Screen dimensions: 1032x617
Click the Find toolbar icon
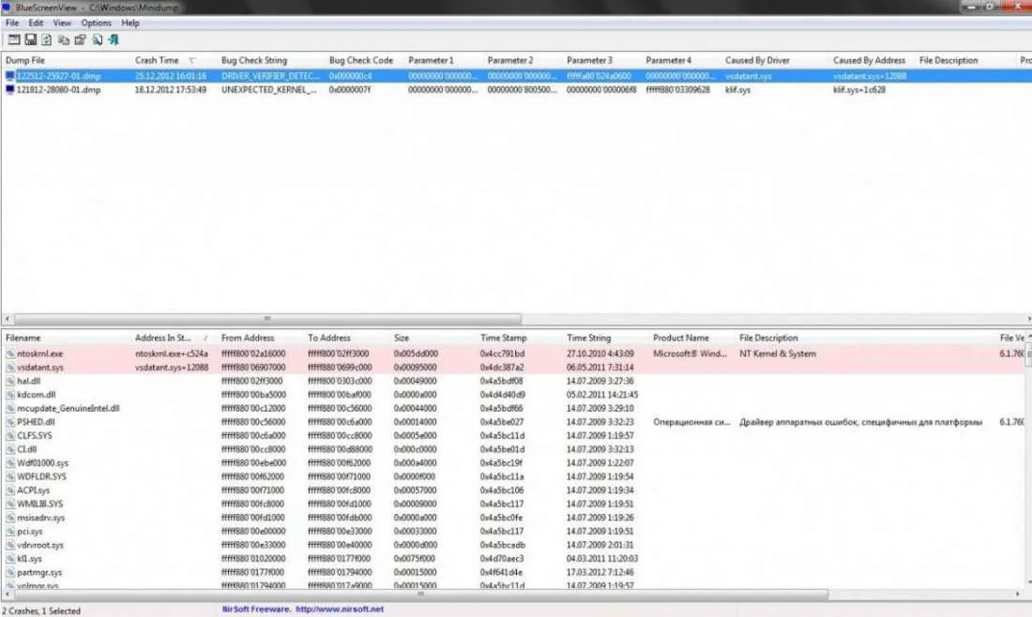pos(97,40)
